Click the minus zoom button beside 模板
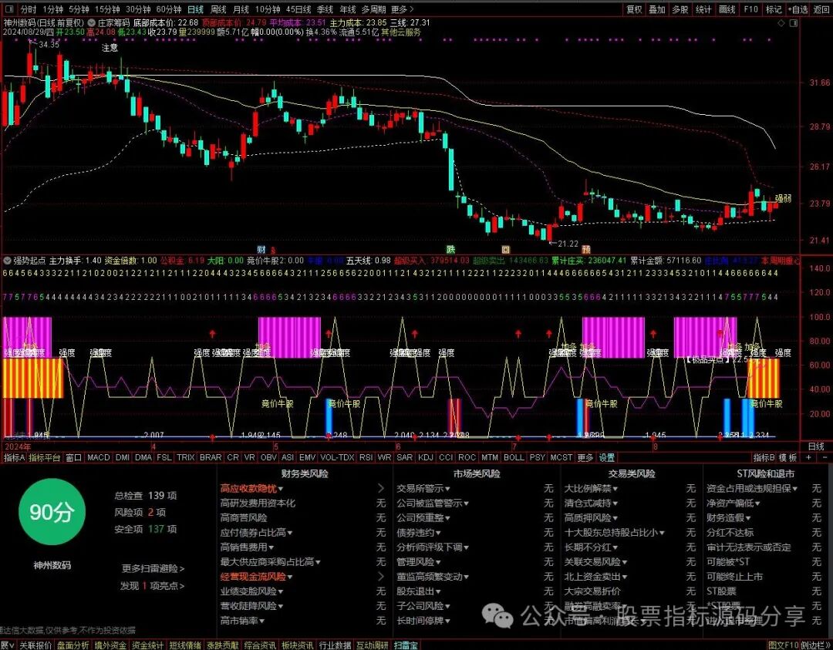Screen dimensions: 833x650 [x=825, y=457]
